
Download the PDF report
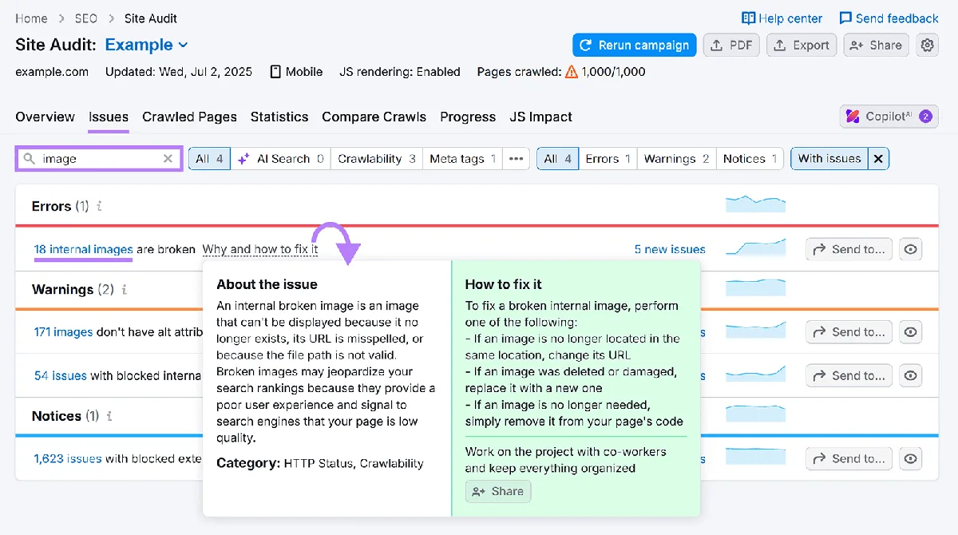coord(731,46)
